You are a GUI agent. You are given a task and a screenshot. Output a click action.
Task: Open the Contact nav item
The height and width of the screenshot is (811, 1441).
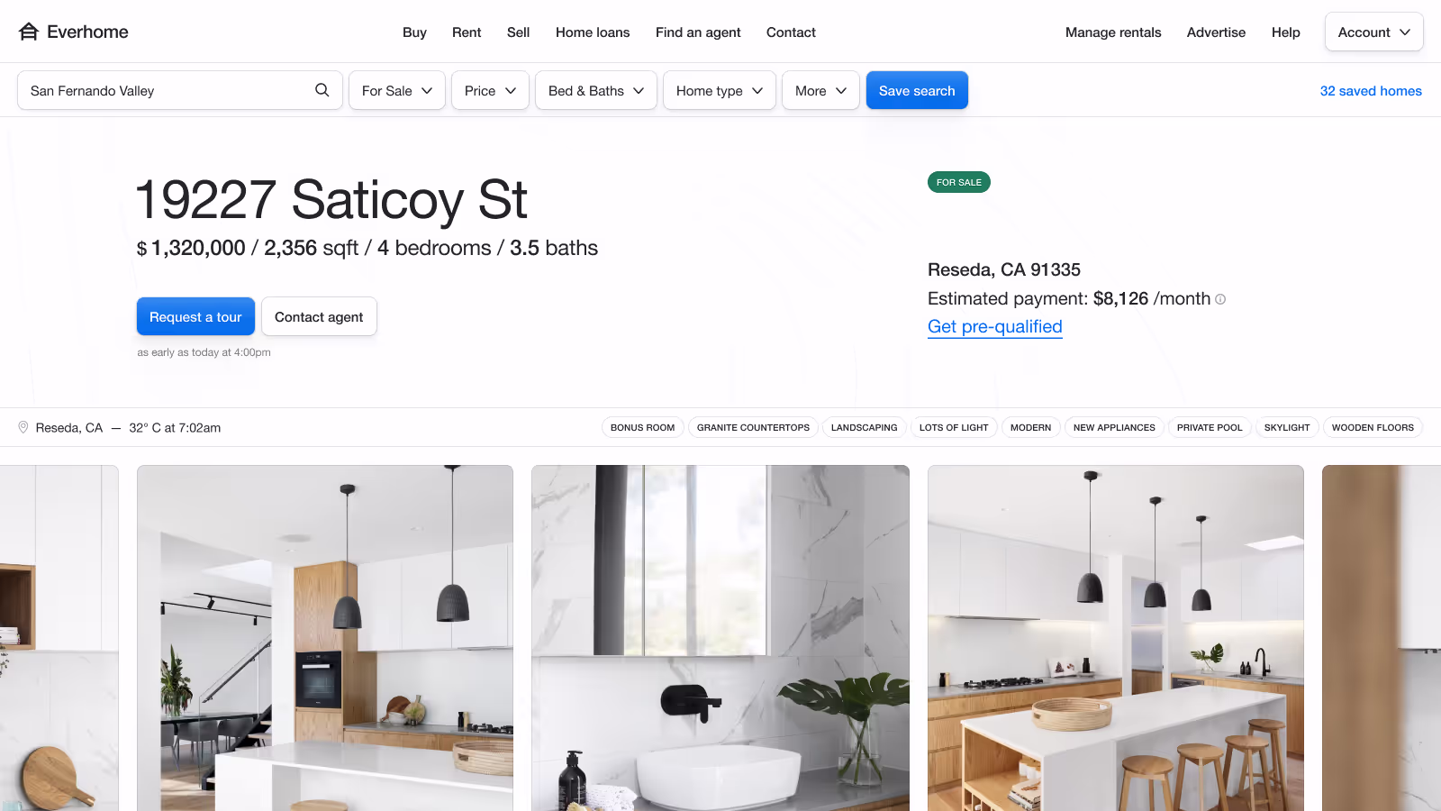[x=791, y=32]
